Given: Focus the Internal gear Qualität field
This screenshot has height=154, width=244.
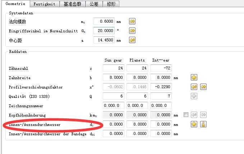Looking at the screenshot, I should pos(160,96).
